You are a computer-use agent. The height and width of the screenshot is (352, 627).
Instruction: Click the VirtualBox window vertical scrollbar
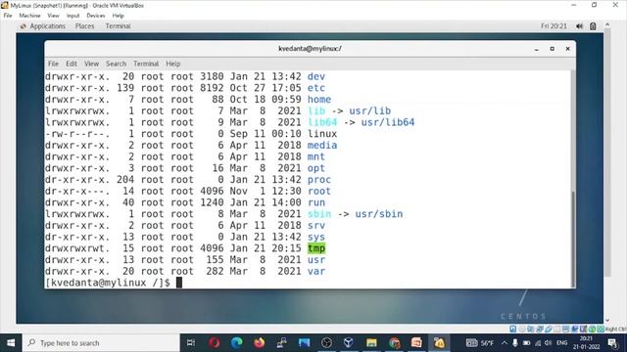[x=607, y=152]
